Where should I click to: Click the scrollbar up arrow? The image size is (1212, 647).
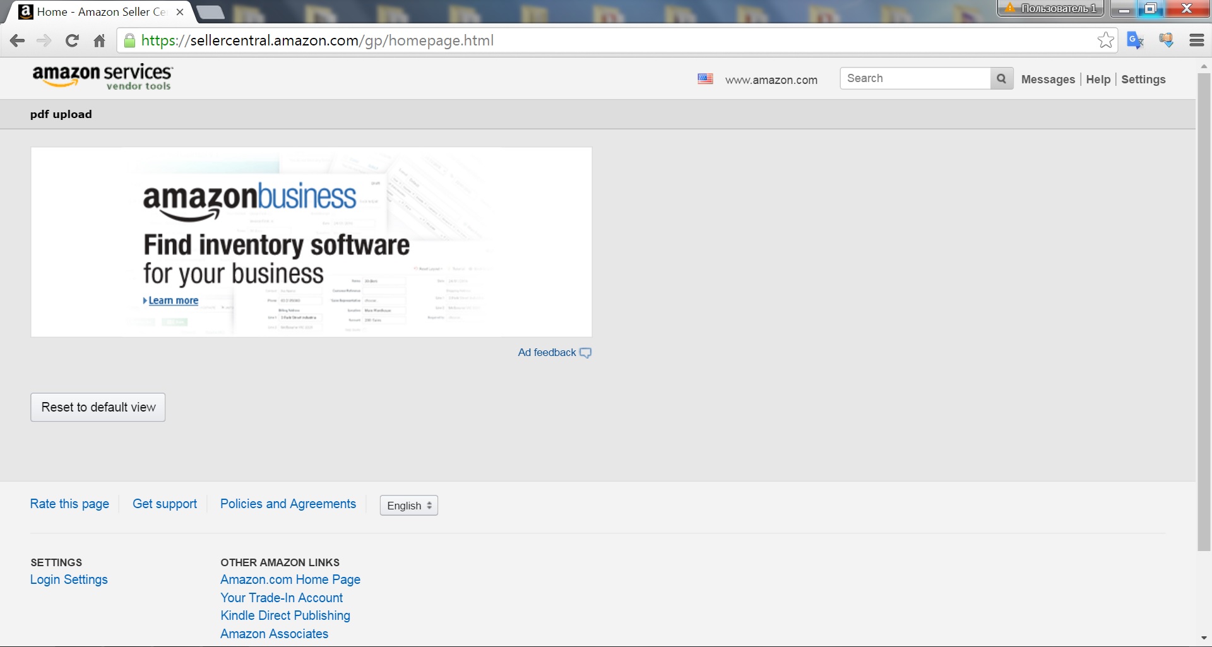[x=1204, y=66]
